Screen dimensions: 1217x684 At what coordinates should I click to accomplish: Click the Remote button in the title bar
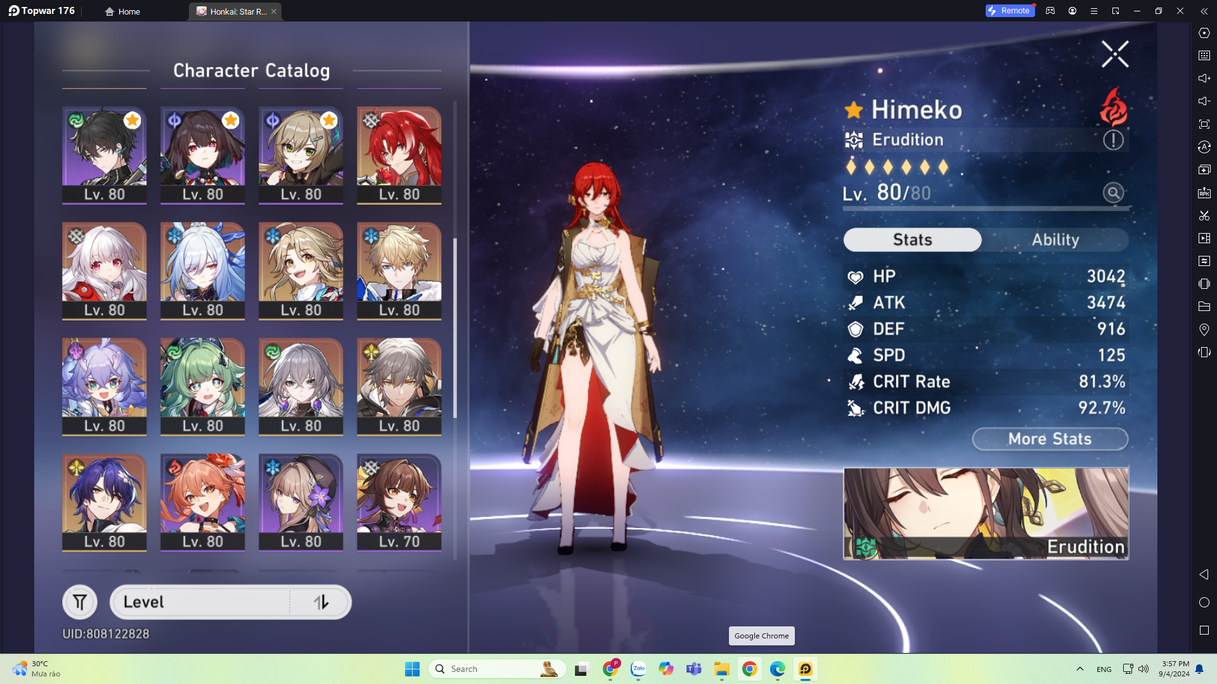click(x=1010, y=11)
